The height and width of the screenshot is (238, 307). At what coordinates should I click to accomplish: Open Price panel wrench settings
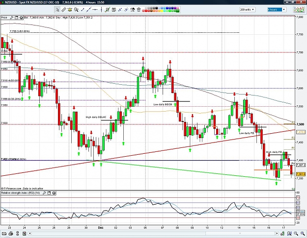click(x=12, y=18)
